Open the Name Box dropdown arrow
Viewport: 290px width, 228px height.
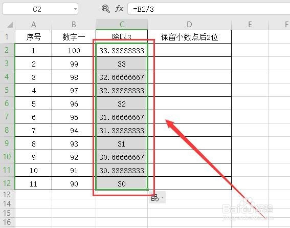click(75, 9)
